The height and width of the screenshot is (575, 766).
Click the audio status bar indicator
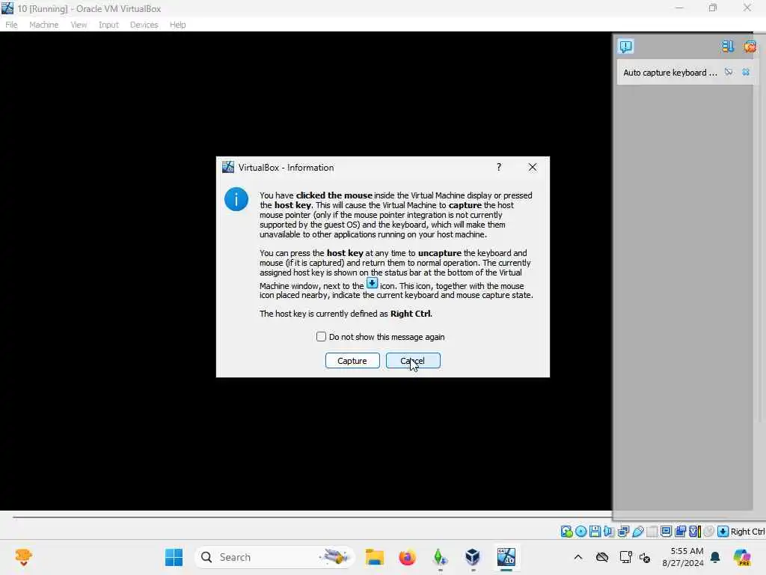pyautogui.click(x=609, y=532)
